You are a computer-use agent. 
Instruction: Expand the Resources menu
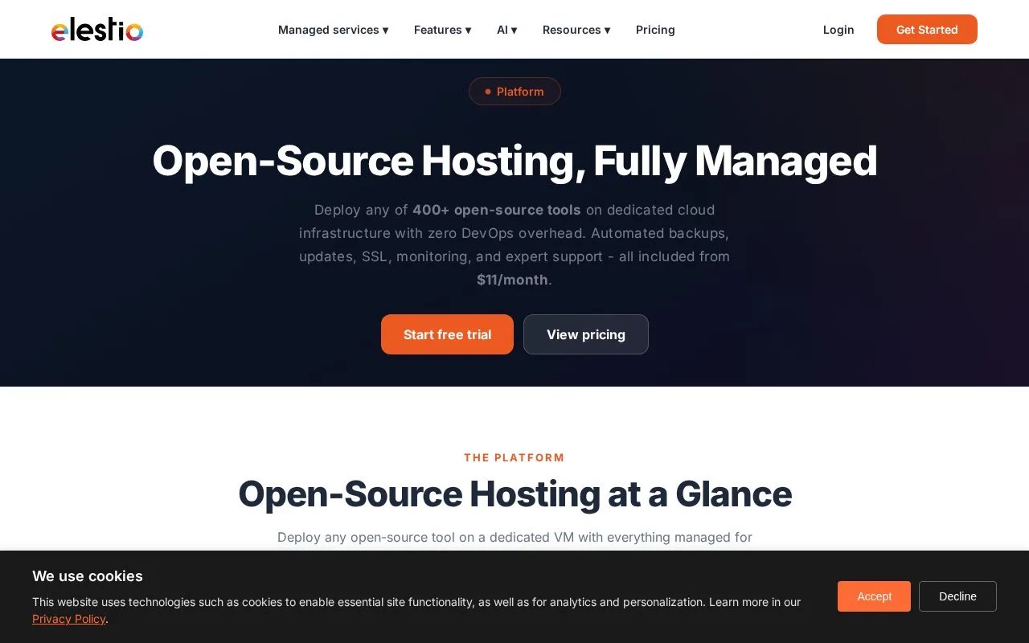tap(576, 30)
